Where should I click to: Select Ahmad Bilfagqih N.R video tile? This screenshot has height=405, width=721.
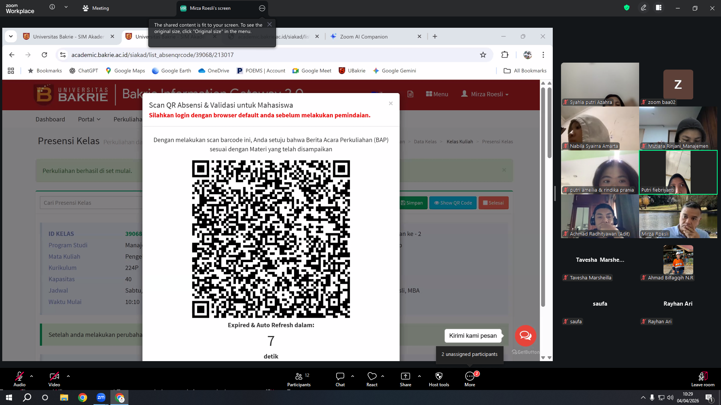click(678, 260)
